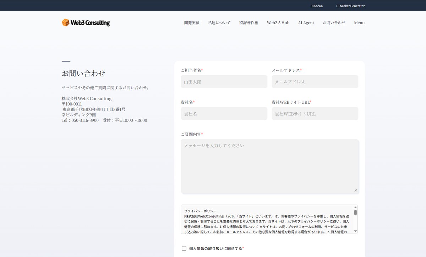Screen dimensions: 426x257
Task: Visit the AI Agent navigation link
Action: [x=306, y=23]
